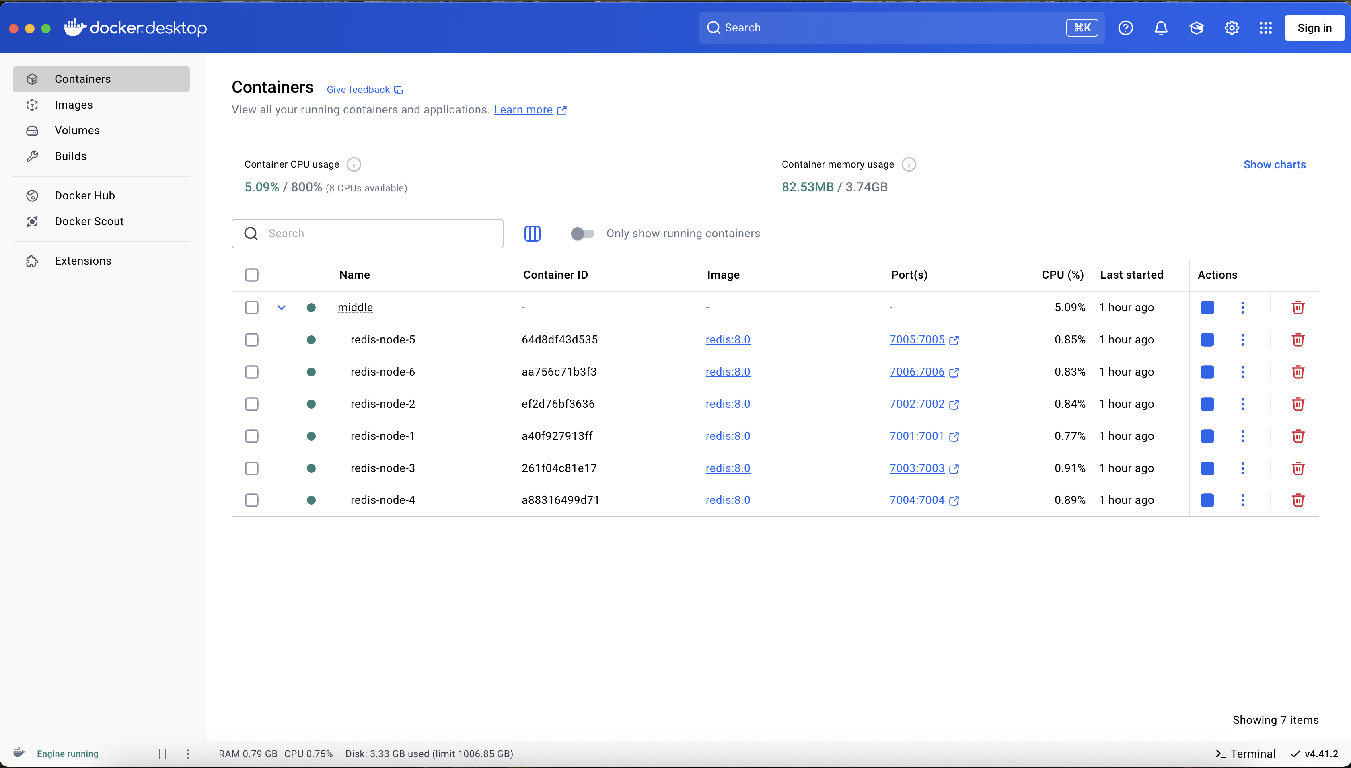
Task: Stop the redis-node-5 container
Action: tap(1207, 340)
